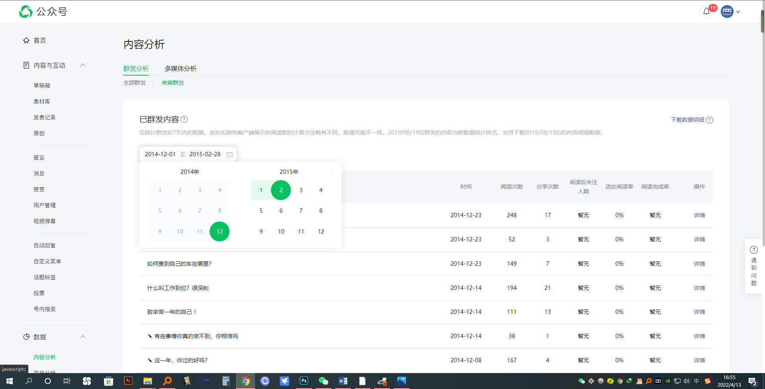Click the 数据 chart icon
This screenshot has width=765, height=389.
click(26, 337)
